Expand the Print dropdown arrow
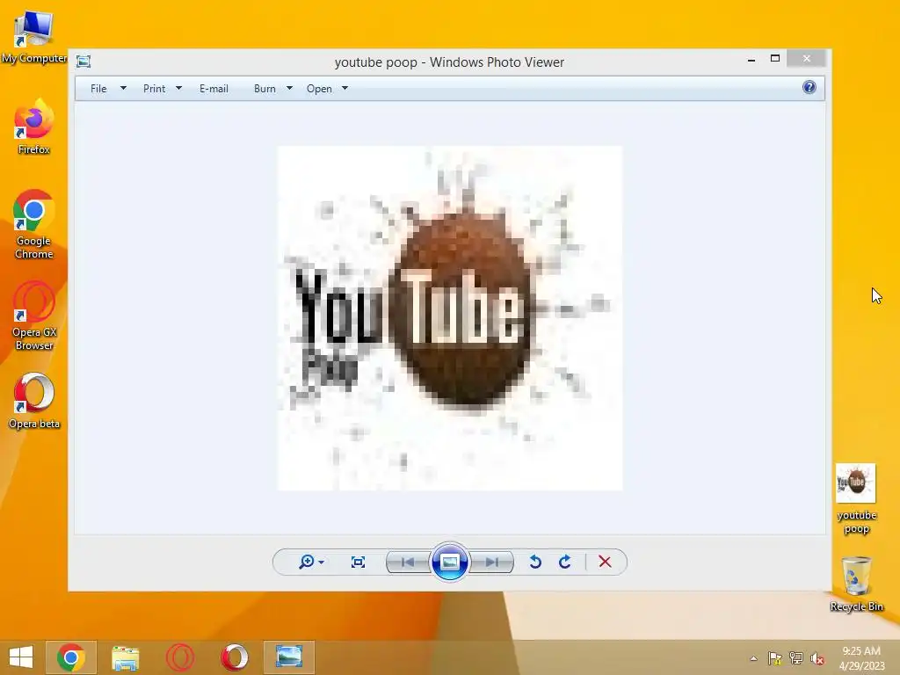900x675 pixels. [x=178, y=89]
